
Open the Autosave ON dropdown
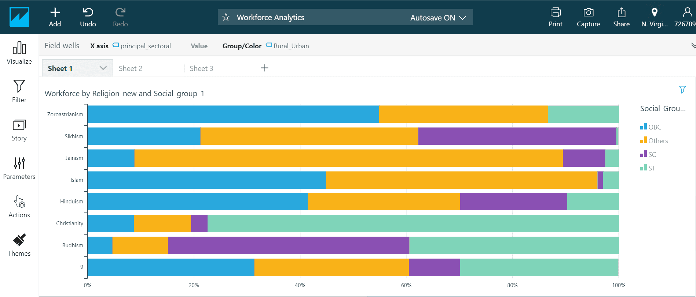click(438, 18)
